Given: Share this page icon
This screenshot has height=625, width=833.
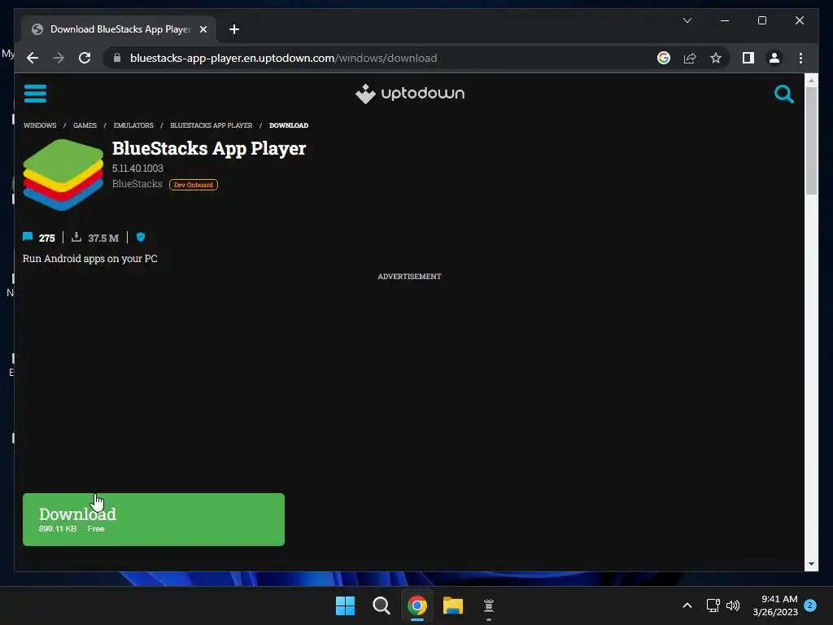Looking at the screenshot, I should 690,58.
